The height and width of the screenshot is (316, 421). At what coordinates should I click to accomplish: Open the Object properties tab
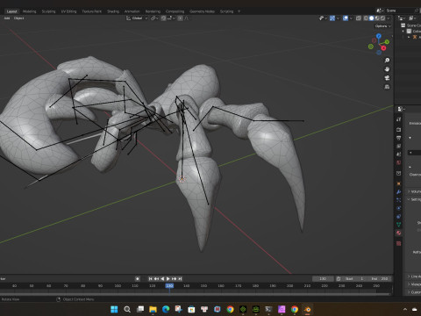398,183
